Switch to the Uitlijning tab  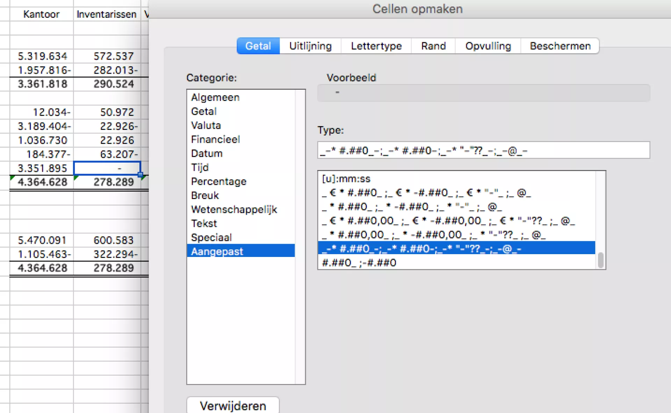(310, 46)
